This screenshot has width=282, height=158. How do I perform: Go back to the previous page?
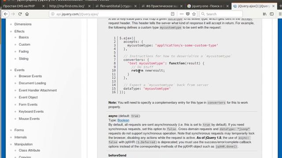point(6,14)
